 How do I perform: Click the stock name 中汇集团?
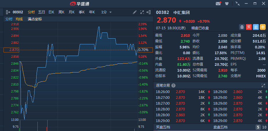[182, 12]
